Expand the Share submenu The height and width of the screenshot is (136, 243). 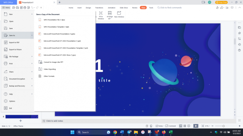(17, 72)
